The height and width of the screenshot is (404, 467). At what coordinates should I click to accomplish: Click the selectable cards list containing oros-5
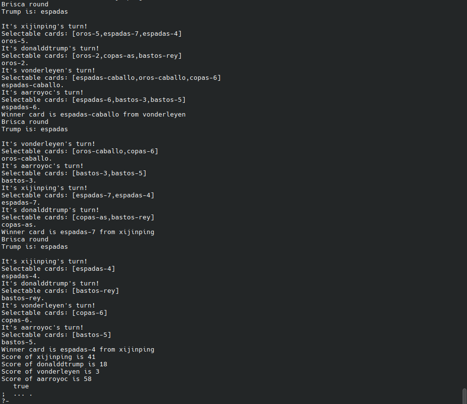click(x=127, y=34)
